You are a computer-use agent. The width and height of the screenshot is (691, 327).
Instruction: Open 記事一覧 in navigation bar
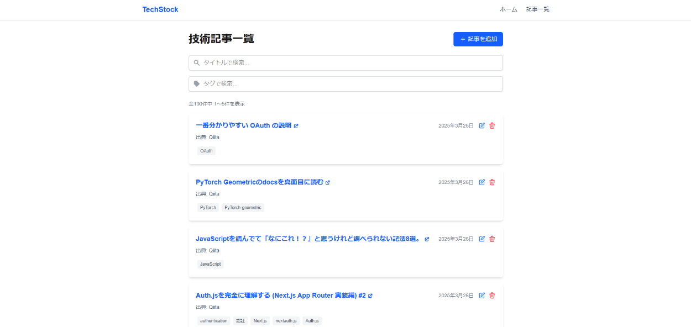(537, 9)
